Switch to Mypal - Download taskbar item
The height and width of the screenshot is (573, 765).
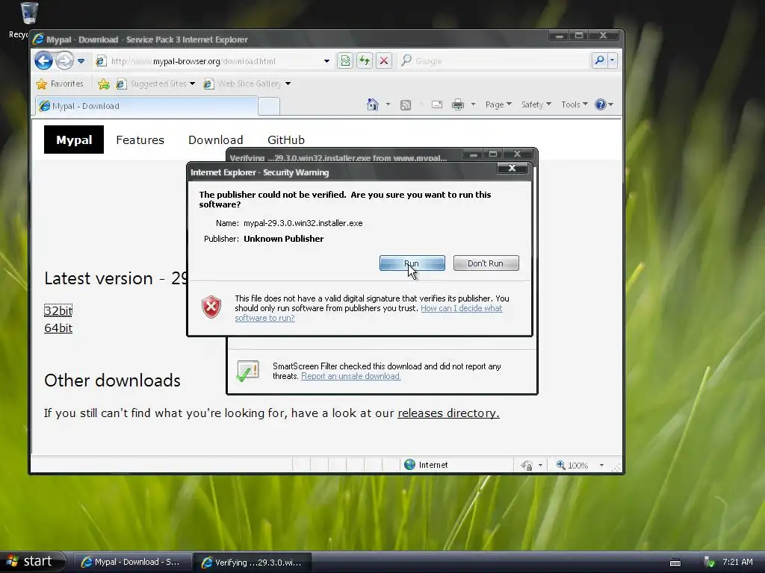point(131,562)
